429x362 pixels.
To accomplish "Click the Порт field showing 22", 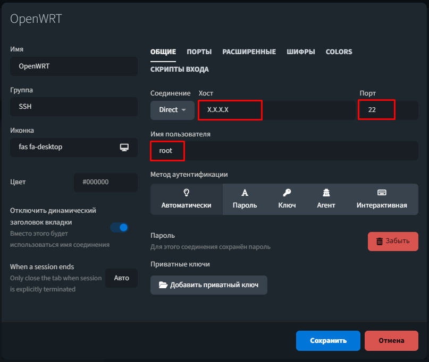I will pos(389,110).
